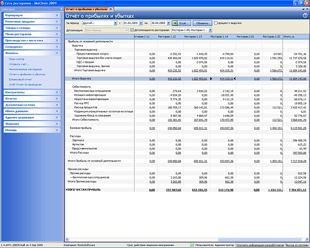Open the За период dropdown
Screen dimensions: 310x248
[x=115, y=23]
